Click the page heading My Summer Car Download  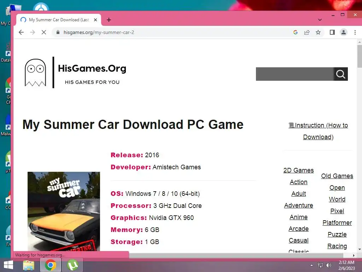[x=133, y=124]
